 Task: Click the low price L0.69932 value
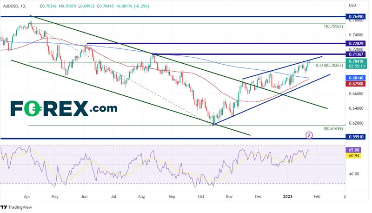tap(86, 7)
